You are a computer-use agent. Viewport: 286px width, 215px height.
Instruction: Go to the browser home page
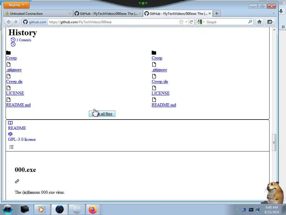point(259,22)
